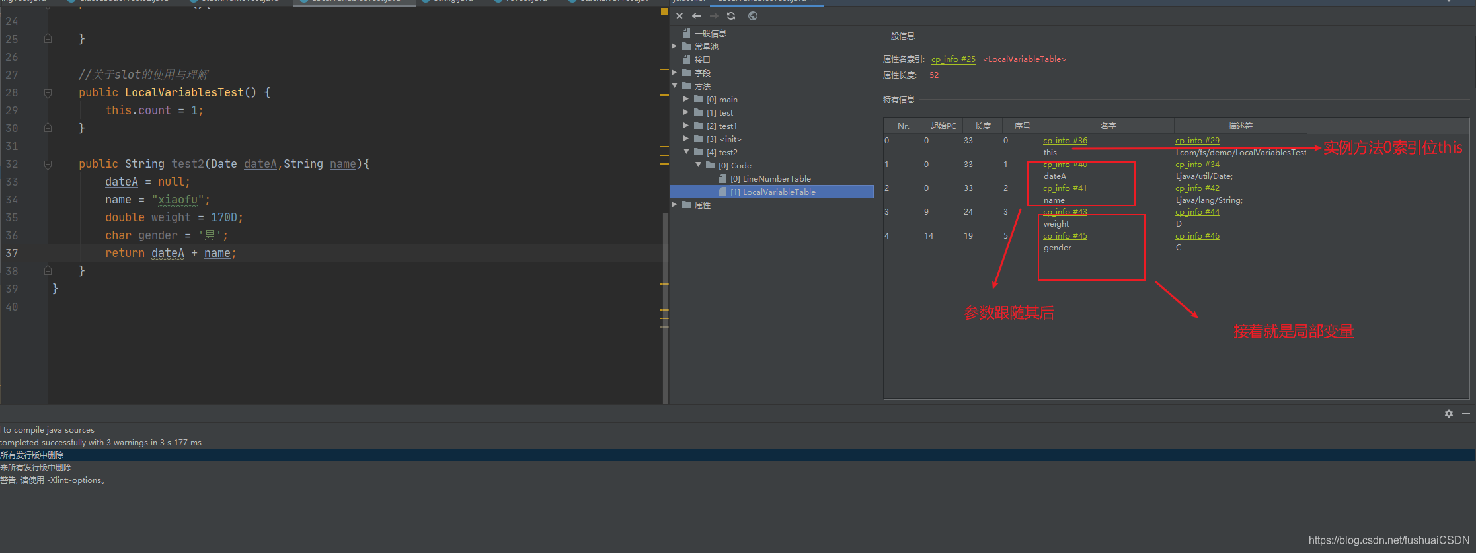Follow the cp_info #44 descriptor link
The height and width of the screenshot is (553, 1476).
click(1197, 212)
